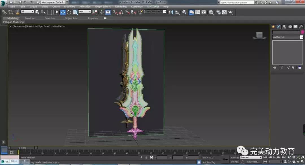Open Key Filters dialog button
The height and width of the screenshot is (165, 305).
click(x=253, y=162)
